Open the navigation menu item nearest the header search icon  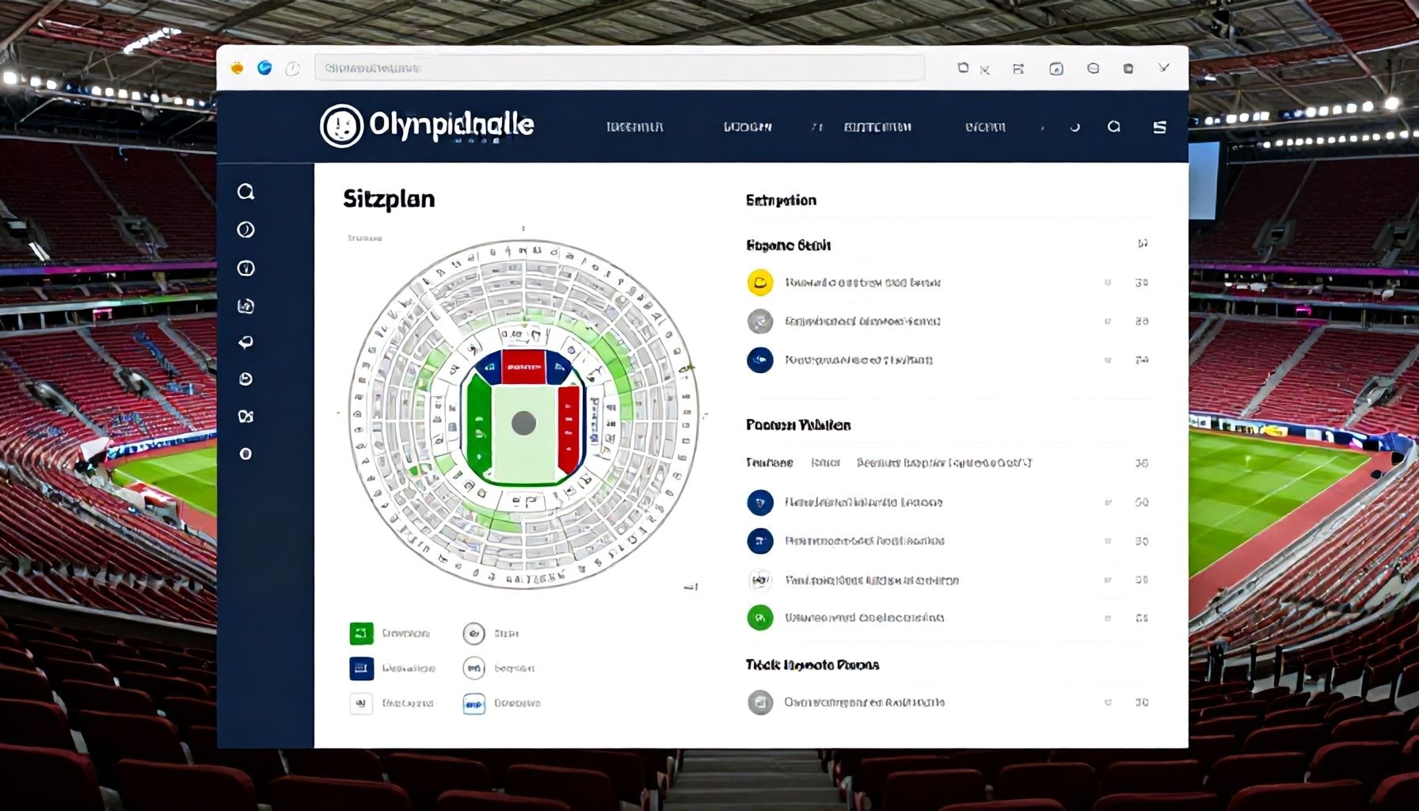click(985, 127)
